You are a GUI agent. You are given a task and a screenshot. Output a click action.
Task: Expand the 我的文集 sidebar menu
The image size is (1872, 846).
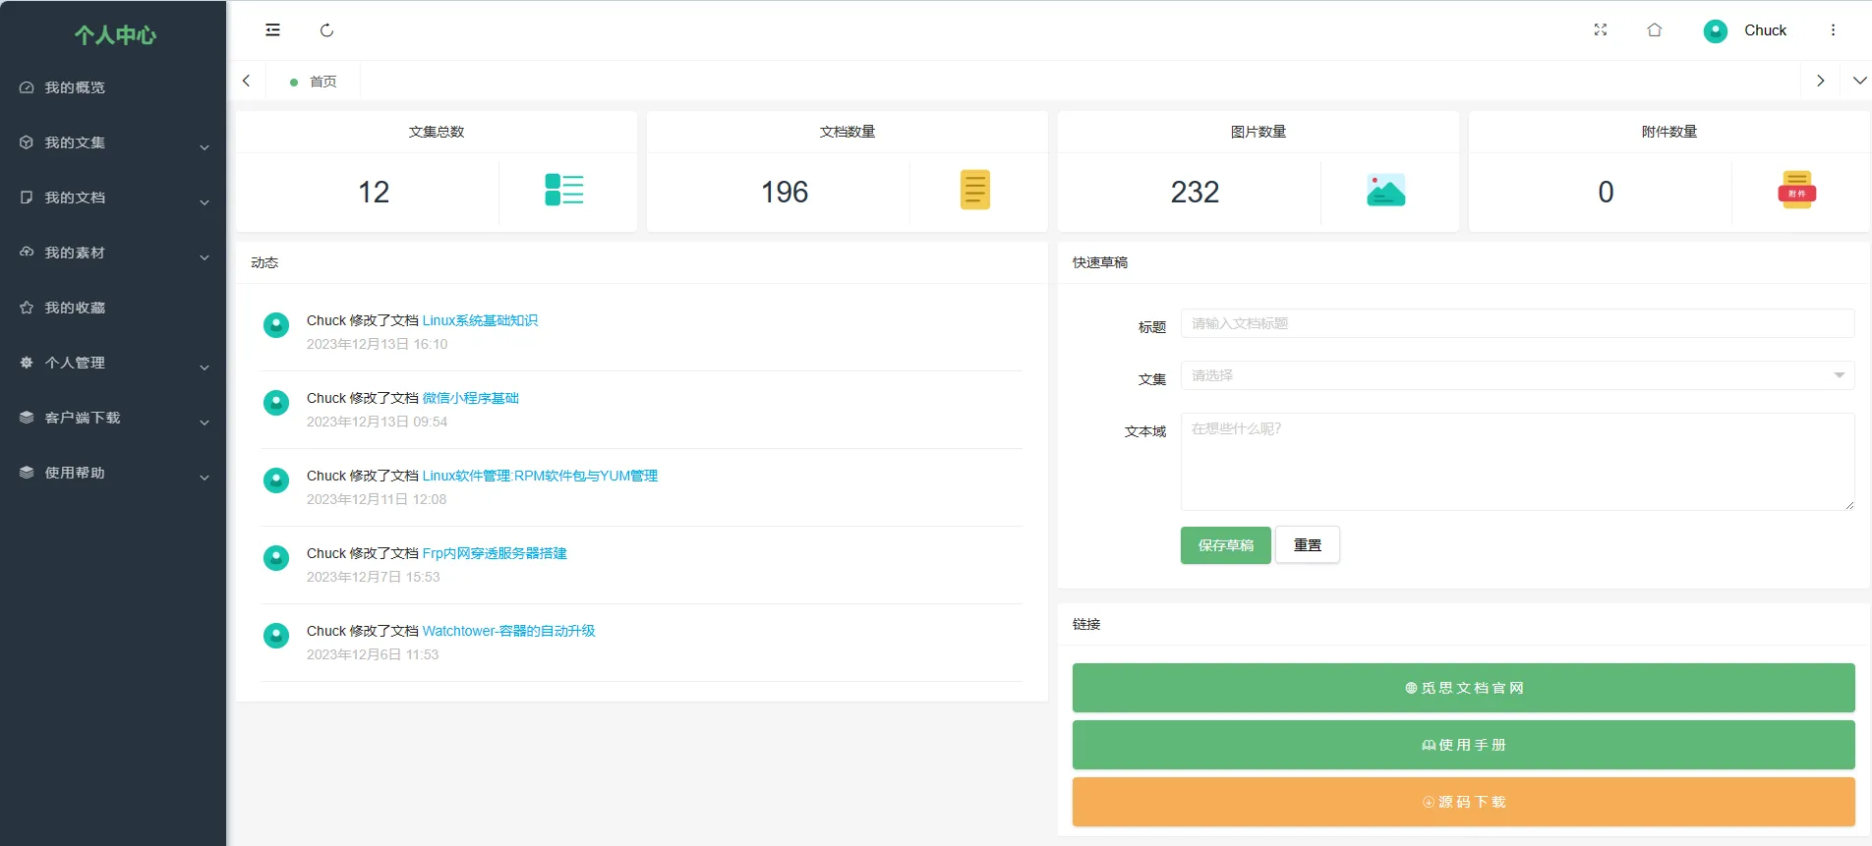tap(113, 142)
